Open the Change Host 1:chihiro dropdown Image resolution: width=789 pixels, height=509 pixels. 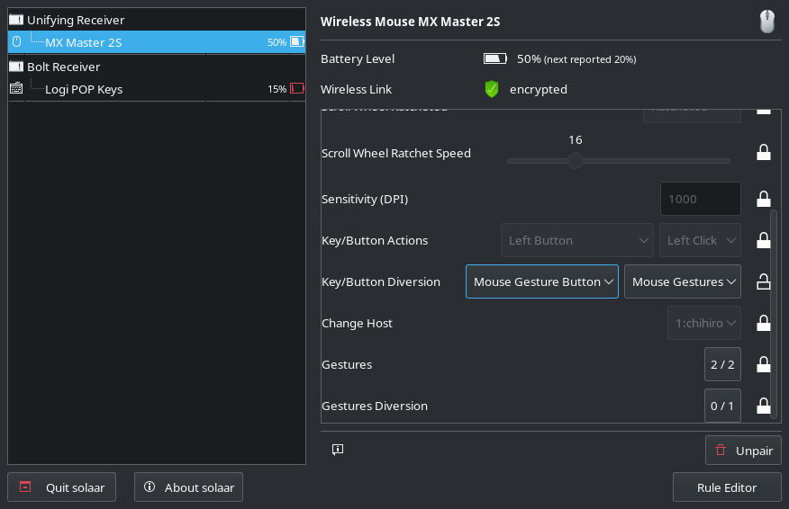tap(704, 323)
